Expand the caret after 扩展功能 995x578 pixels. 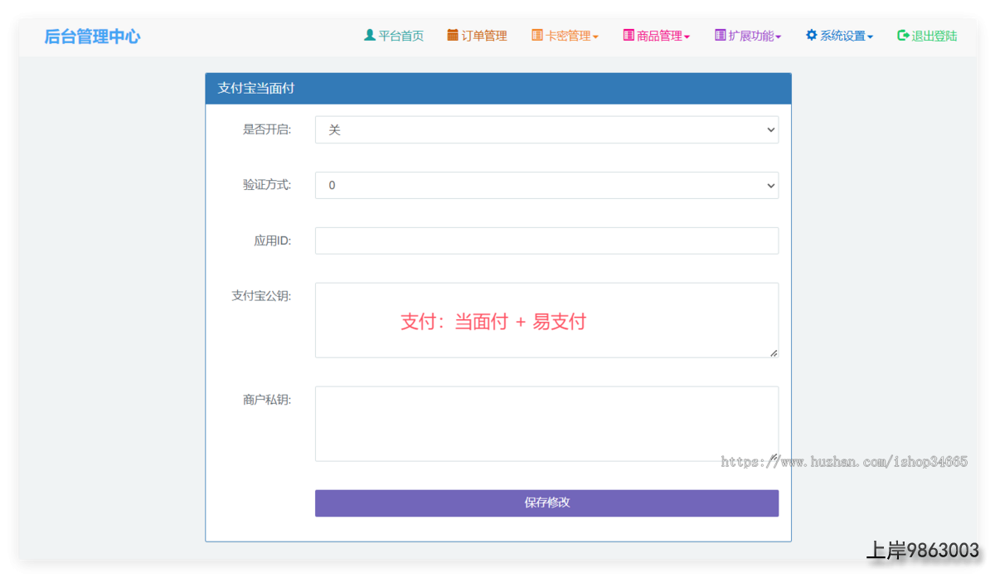pyautogui.click(x=779, y=37)
